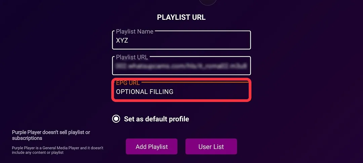Screen dimensions: 363x163
Task: Open the User List
Action: [x=211, y=147]
